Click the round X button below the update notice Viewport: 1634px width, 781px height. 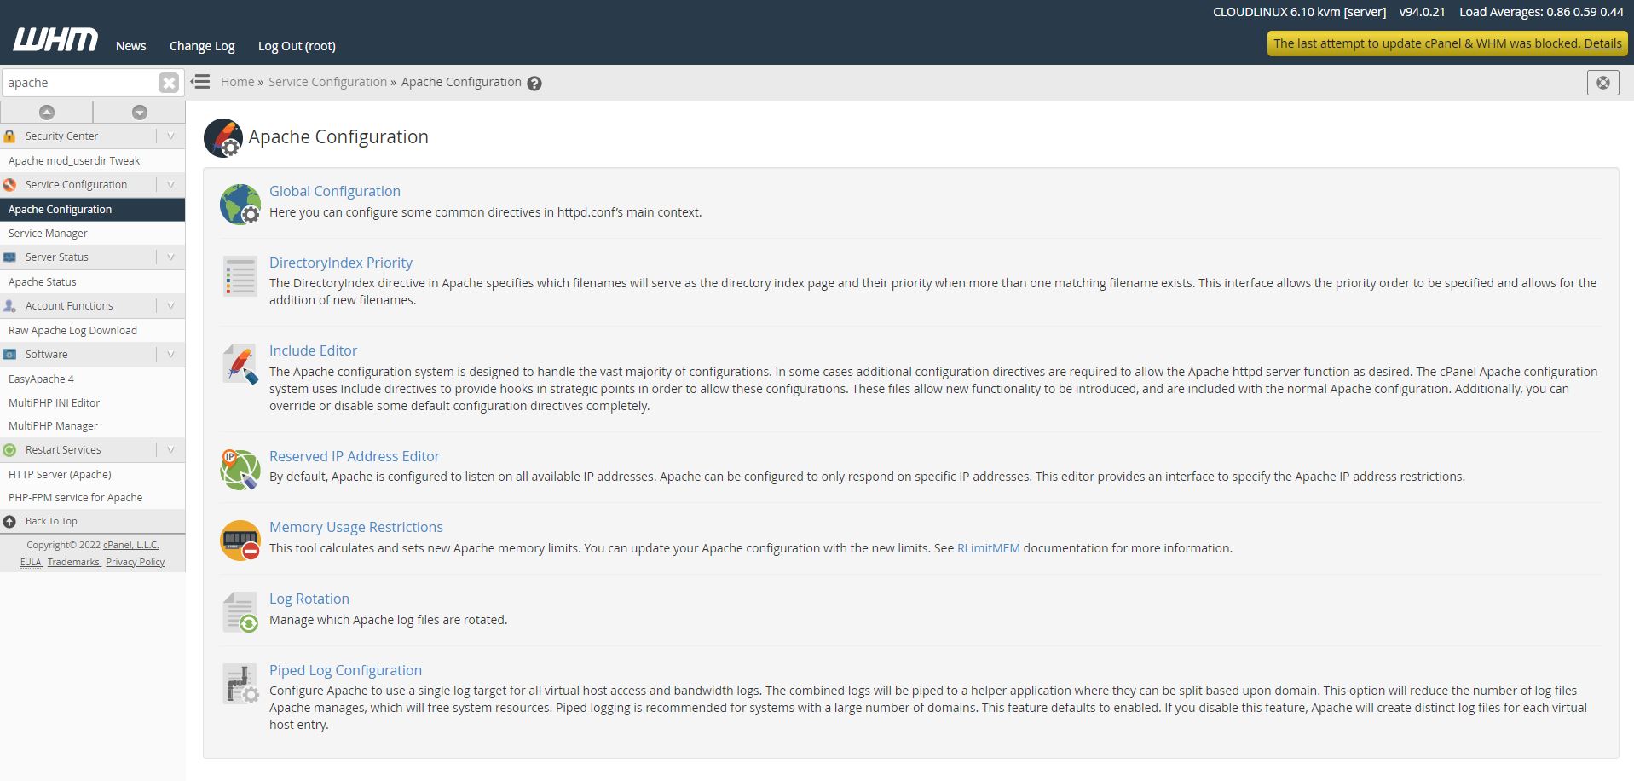click(1602, 83)
